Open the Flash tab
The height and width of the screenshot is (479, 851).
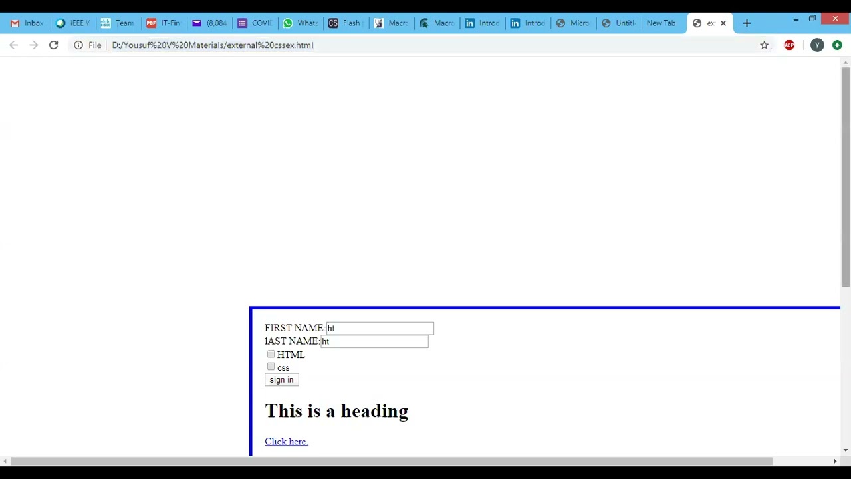click(x=345, y=23)
